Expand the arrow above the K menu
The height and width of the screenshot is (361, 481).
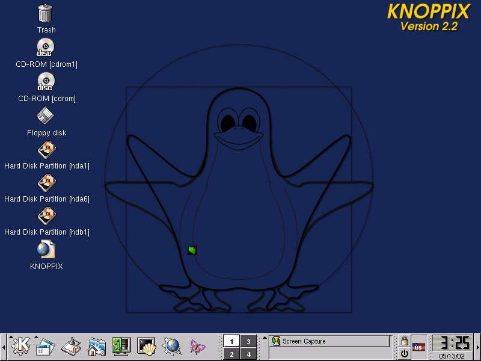click(11, 337)
